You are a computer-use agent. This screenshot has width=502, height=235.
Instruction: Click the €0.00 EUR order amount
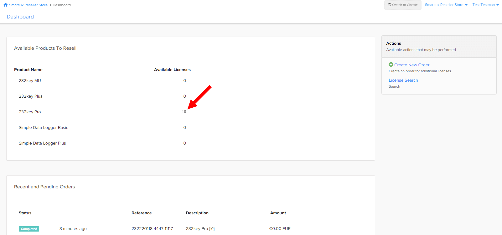click(x=280, y=228)
